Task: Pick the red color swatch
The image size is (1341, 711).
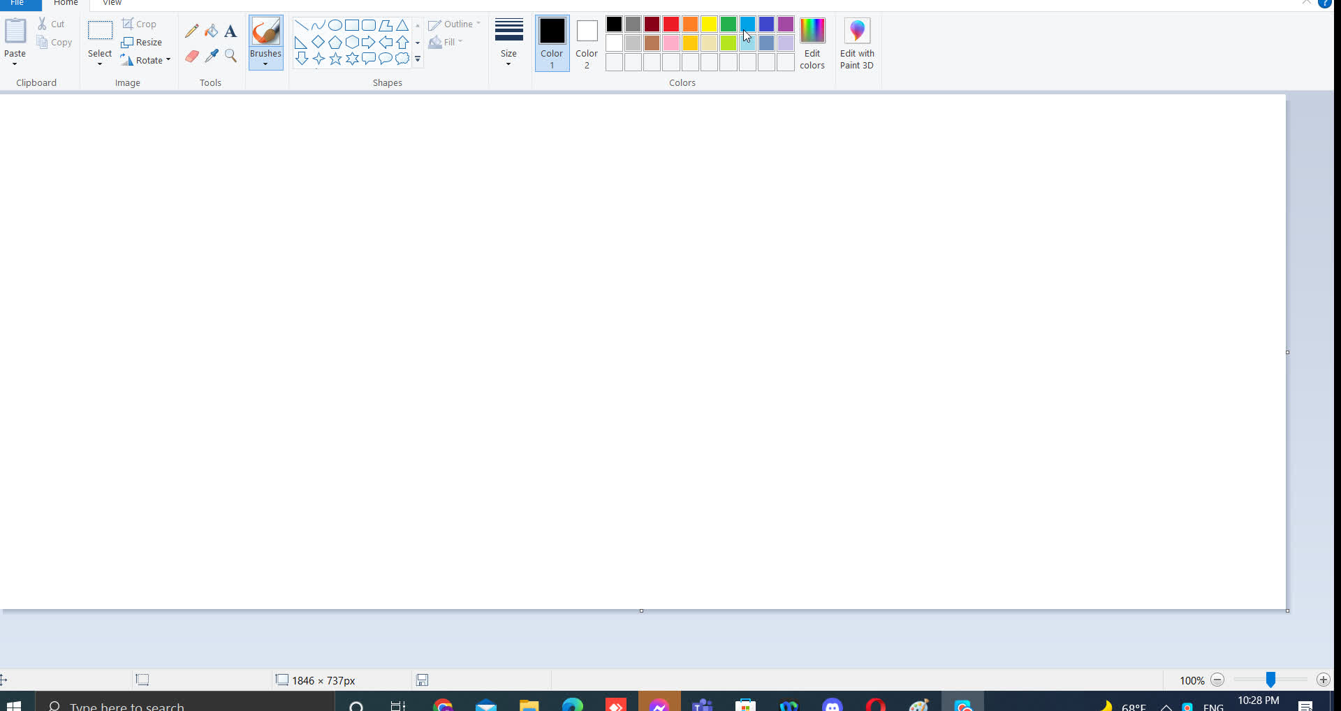Action: [671, 24]
